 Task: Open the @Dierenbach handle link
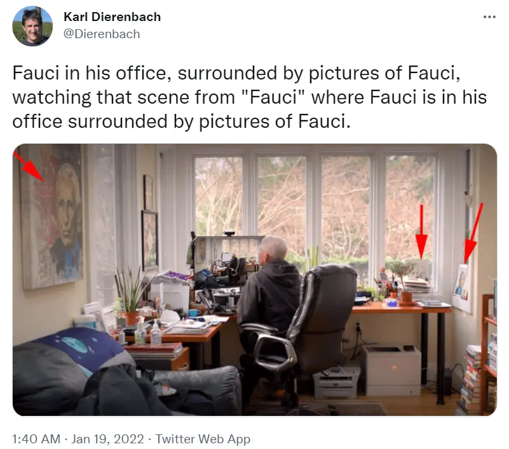point(102,34)
